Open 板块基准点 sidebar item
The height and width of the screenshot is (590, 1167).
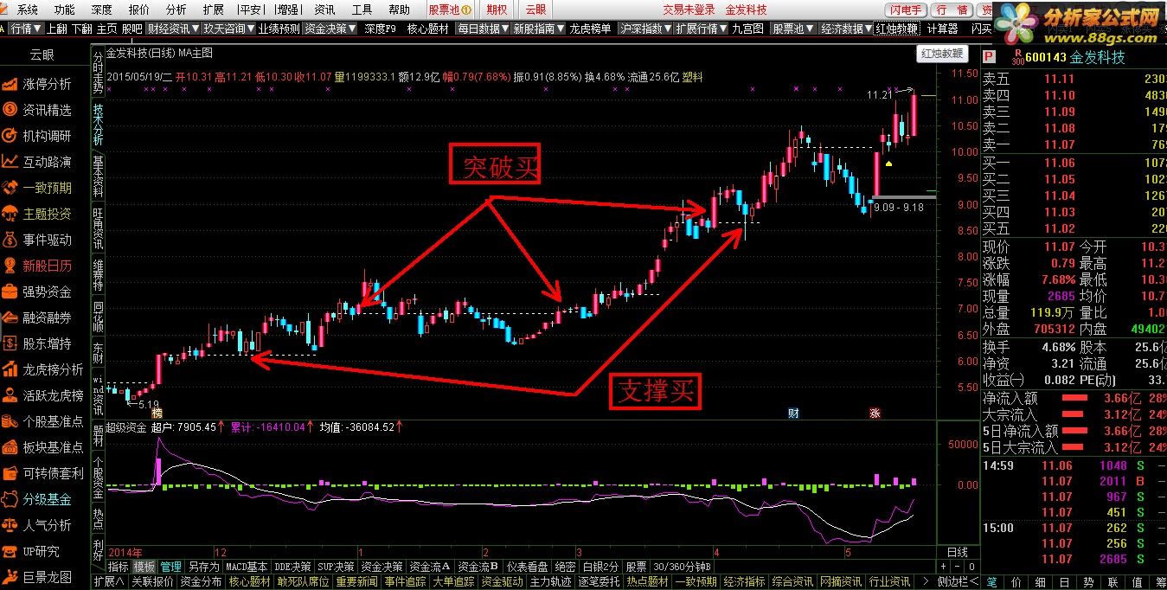pyautogui.click(x=45, y=447)
